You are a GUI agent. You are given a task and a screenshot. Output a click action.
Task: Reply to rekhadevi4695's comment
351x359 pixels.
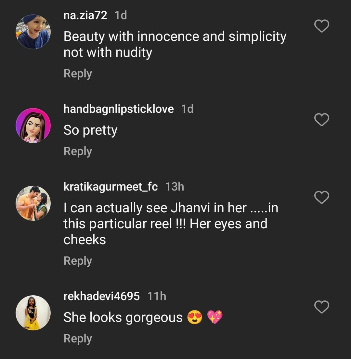78,339
